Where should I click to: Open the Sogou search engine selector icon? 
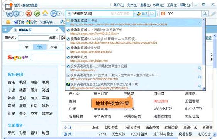click(163, 14)
